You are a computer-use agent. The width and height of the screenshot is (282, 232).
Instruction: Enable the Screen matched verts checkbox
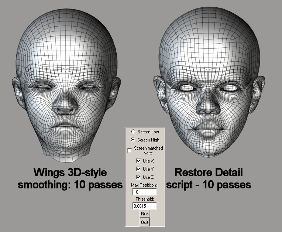pos(130,150)
